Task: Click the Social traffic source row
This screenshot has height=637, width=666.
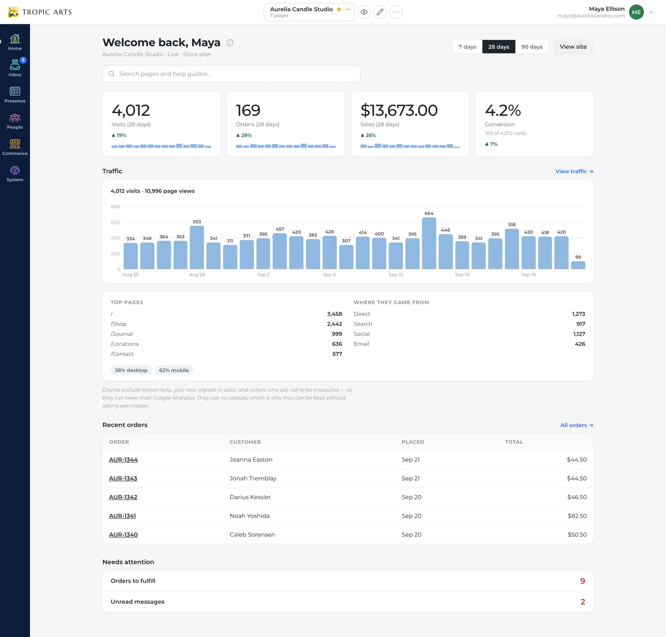Action: coord(469,334)
